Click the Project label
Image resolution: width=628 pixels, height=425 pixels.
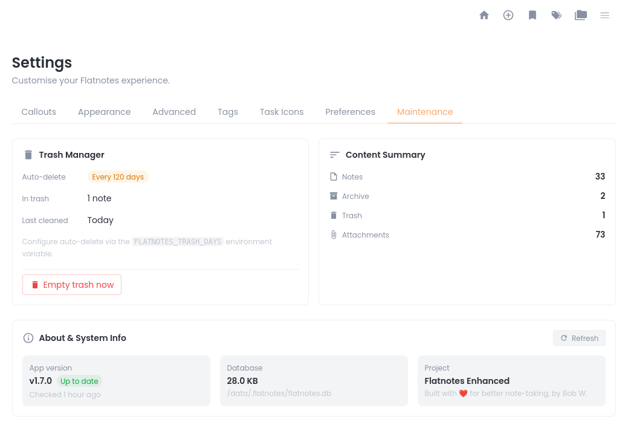436,368
